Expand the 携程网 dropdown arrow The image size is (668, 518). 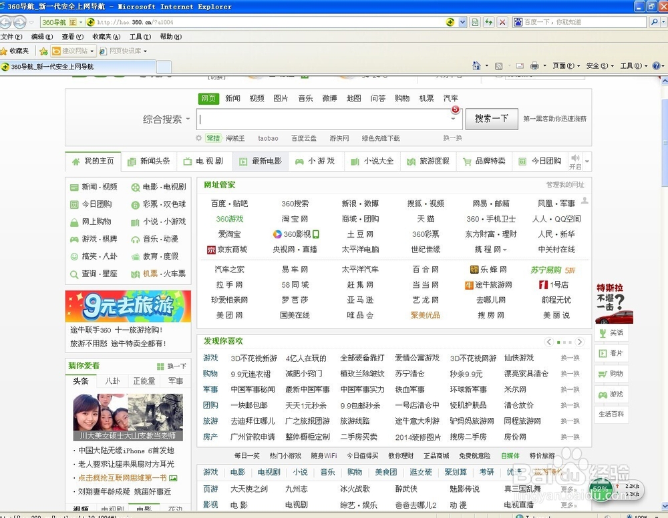coord(505,250)
